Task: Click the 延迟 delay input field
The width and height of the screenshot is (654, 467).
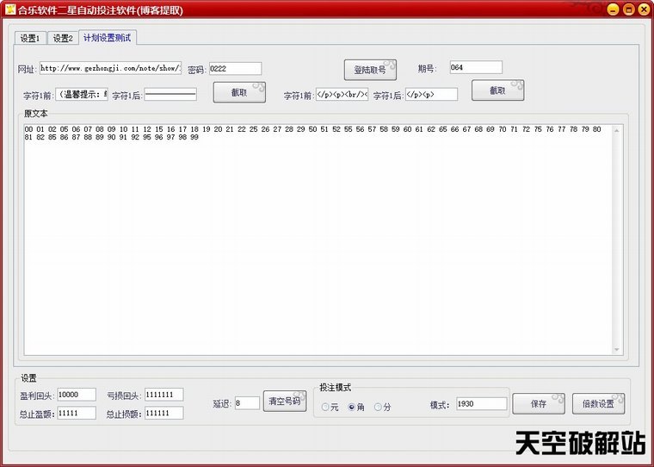Action: coord(247,402)
